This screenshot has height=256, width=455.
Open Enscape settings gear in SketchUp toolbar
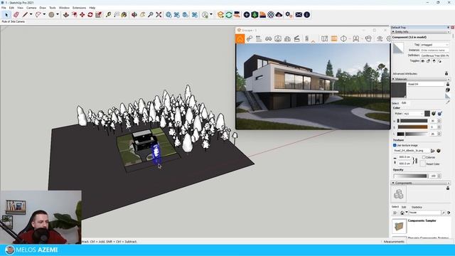click(289, 14)
